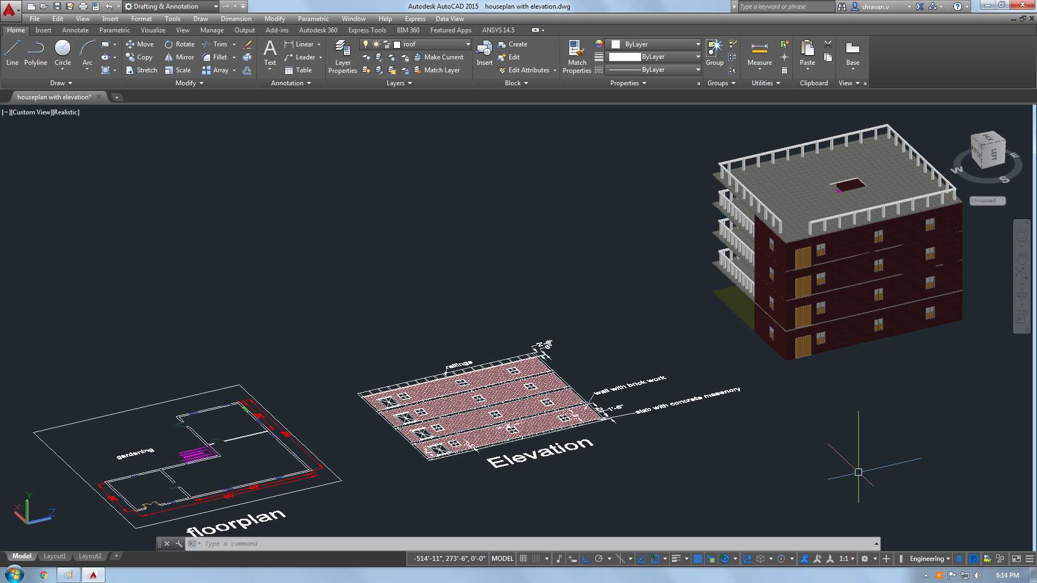
Task: Open the Dimension menu
Action: [236, 19]
